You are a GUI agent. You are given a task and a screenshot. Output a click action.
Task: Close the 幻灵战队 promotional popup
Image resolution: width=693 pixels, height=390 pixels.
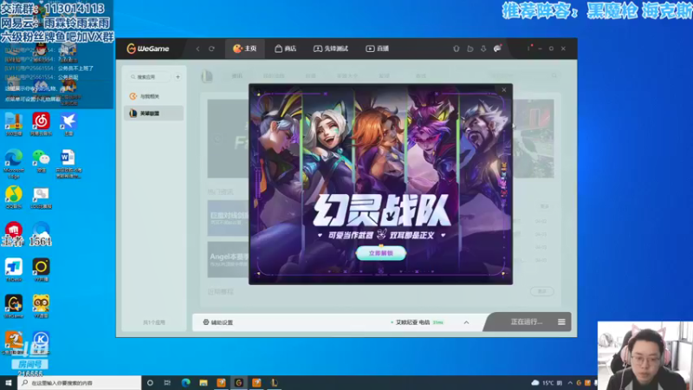(x=504, y=90)
